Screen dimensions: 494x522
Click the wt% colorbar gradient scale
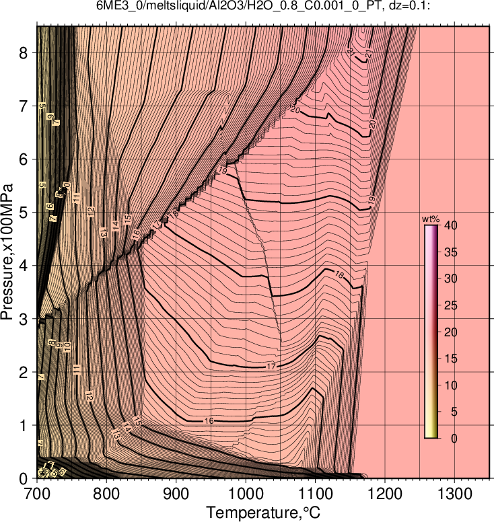tap(431, 332)
